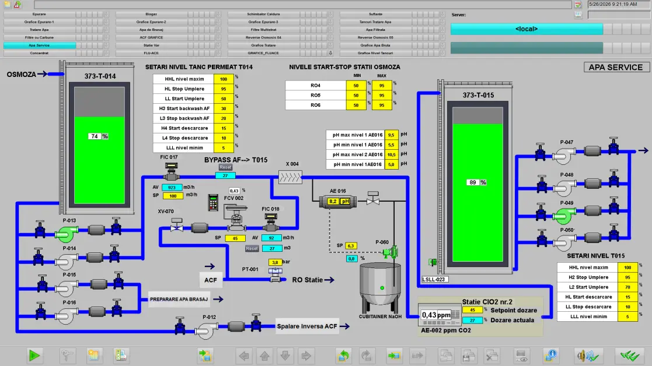Select pump P-050 symbol
Image resolution: width=652 pixels, height=366 pixels.
564,242
